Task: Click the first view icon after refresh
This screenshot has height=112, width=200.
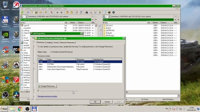Action: point(28,12)
